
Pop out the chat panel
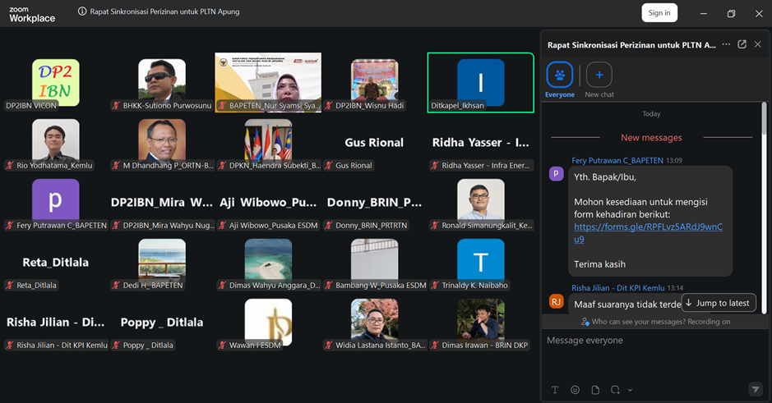(742, 44)
